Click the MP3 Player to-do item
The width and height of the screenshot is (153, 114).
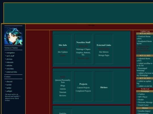click(x=142, y=97)
